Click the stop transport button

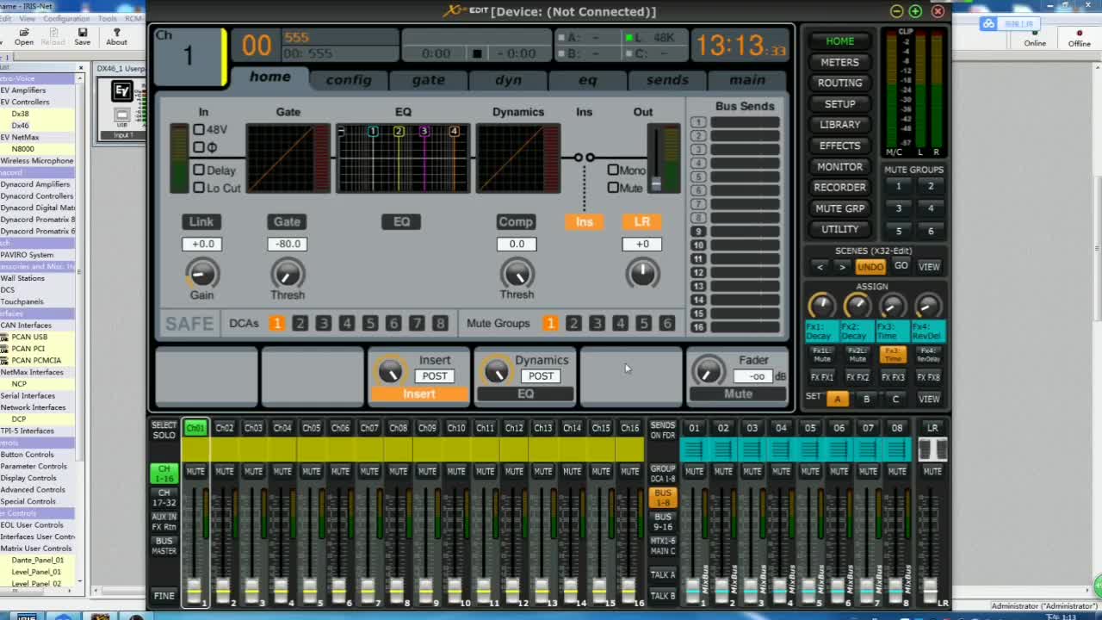coord(477,53)
